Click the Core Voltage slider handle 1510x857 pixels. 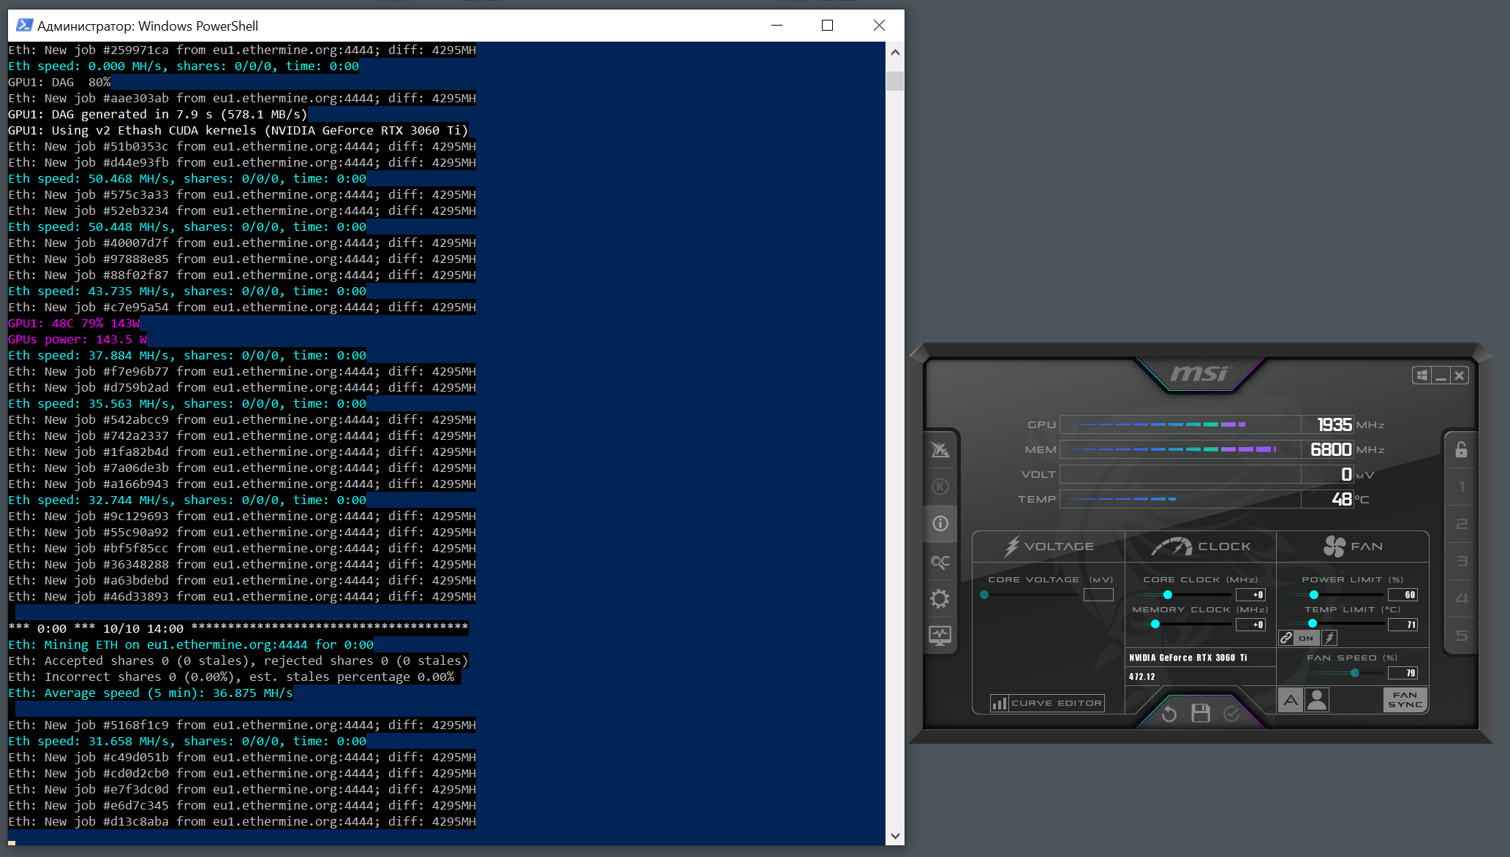tap(984, 595)
